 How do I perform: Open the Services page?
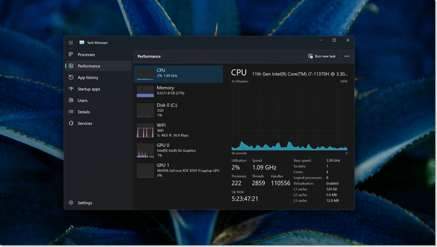tap(98, 123)
